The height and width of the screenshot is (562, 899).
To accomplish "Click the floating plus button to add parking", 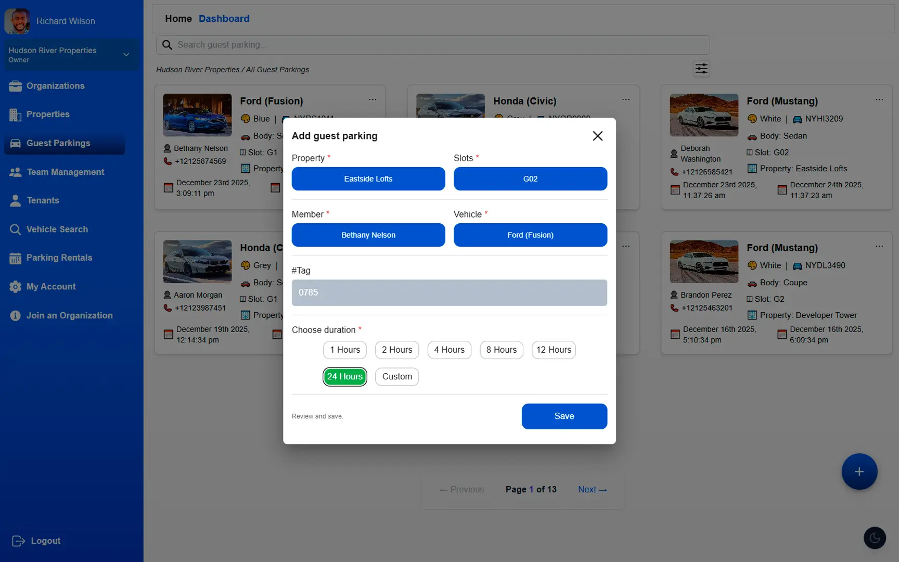I will (x=859, y=471).
